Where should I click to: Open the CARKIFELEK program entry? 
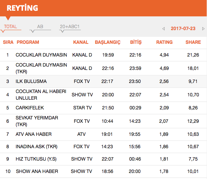tap(30, 108)
